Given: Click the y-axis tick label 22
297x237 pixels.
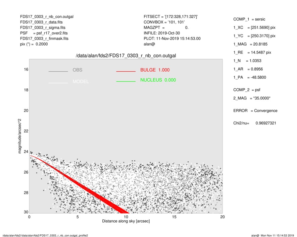Looking at the screenshot, I should (26, 131).
